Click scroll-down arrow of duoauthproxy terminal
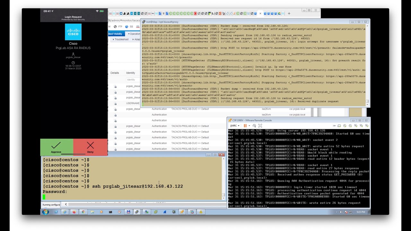Viewport: 411px width, 231px height. [367, 105]
